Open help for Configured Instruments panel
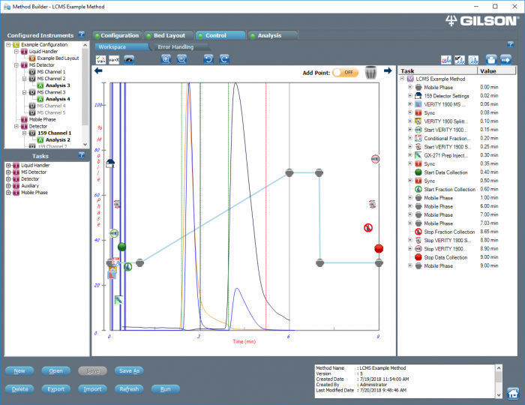The height and width of the screenshot is (405, 525). coord(81,34)
